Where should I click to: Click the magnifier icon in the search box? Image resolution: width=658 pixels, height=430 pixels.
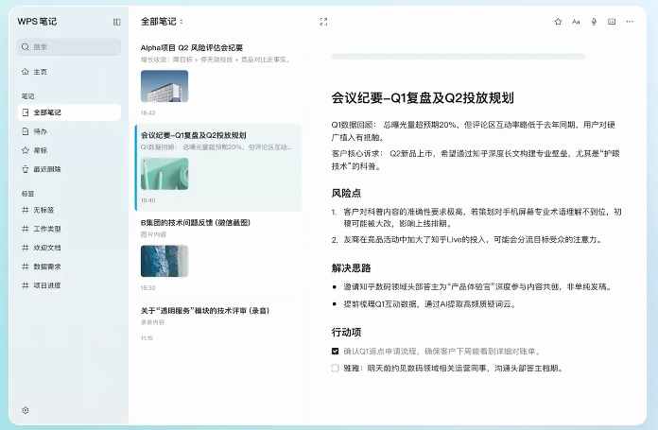(26, 47)
